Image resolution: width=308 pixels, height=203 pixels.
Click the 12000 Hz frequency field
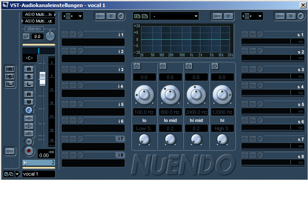[223, 112]
